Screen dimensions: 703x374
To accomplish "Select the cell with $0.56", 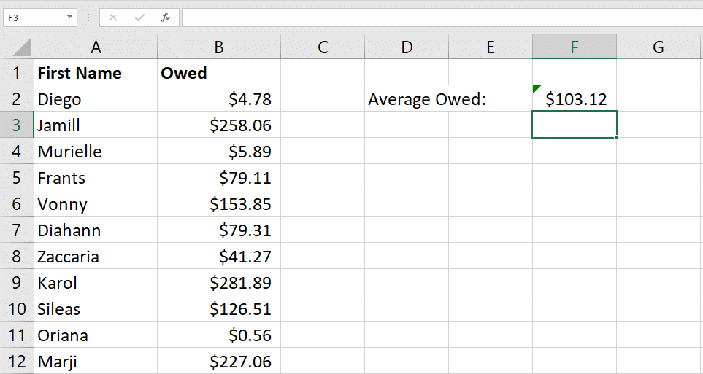I will (x=219, y=335).
